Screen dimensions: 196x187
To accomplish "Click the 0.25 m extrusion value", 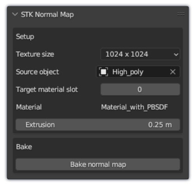I will click(x=160, y=125).
